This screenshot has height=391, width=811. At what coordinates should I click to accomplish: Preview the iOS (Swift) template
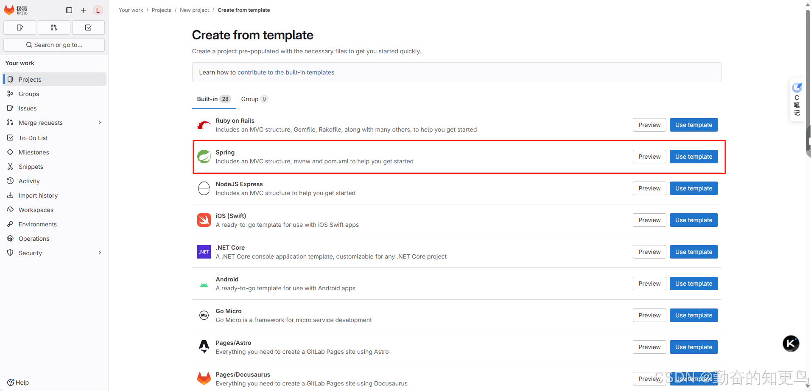[649, 220]
